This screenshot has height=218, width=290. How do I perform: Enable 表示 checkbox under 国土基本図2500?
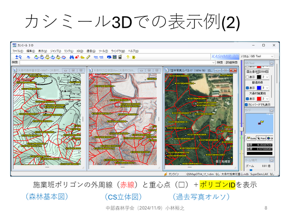247,77
